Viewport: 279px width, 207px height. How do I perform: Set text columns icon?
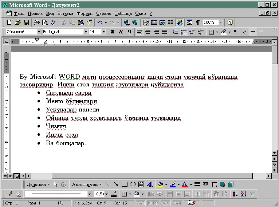coord(170,23)
